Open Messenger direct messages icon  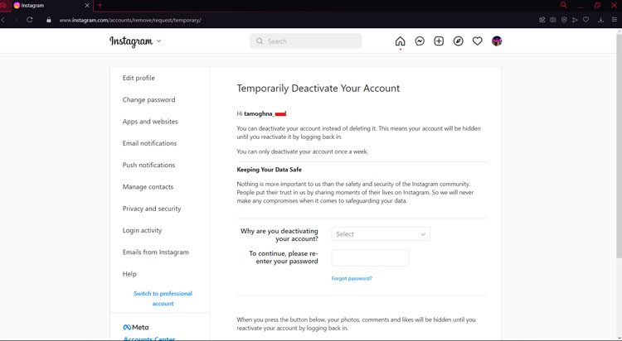(420, 41)
